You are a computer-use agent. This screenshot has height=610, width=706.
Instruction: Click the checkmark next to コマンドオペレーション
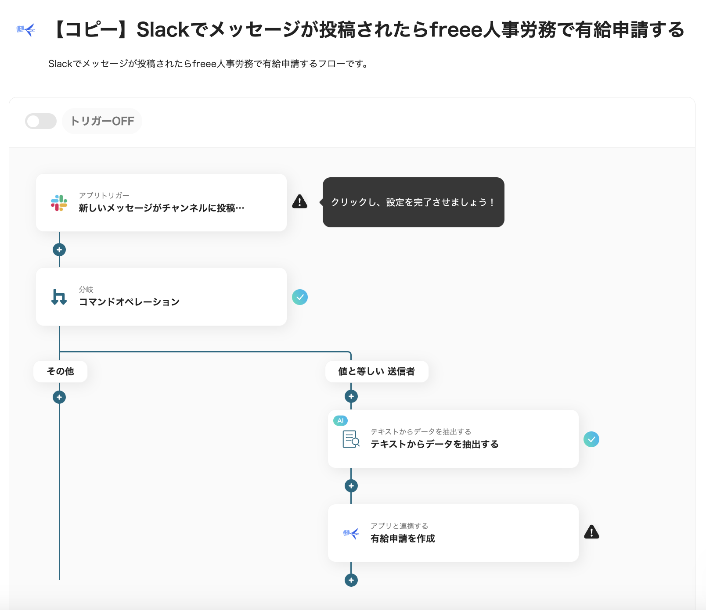point(300,297)
